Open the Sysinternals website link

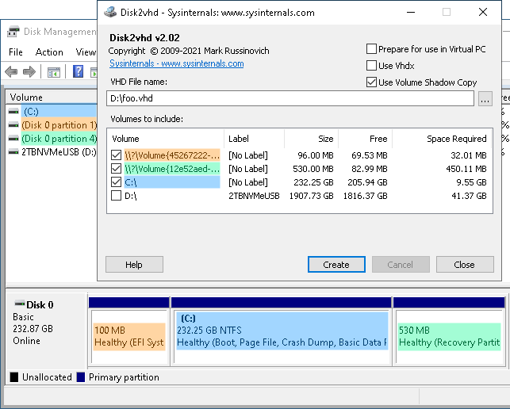click(177, 63)
